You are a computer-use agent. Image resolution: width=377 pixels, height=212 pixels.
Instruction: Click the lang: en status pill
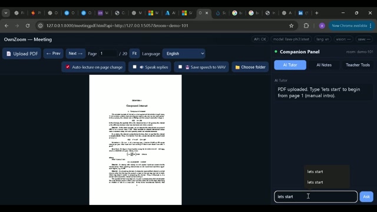322,39
